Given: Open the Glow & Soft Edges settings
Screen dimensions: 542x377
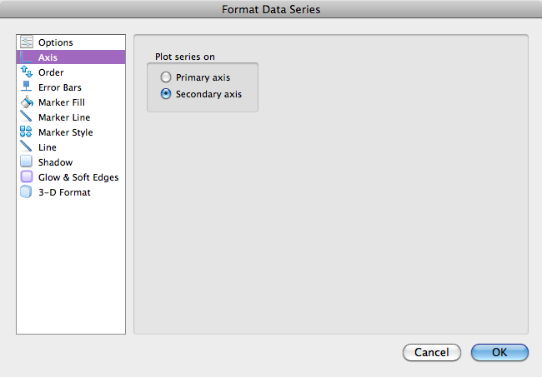Looking at the screenshot, I should pos(78,177).
